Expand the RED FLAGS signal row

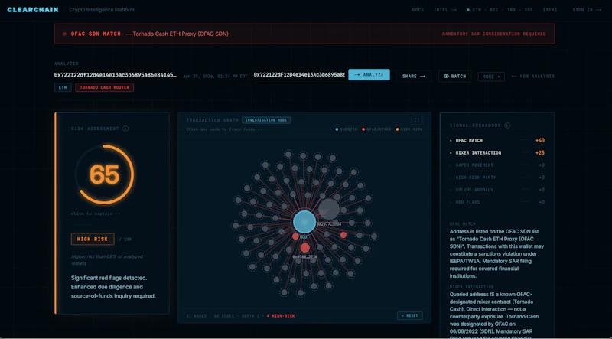(x=497, y=202)
